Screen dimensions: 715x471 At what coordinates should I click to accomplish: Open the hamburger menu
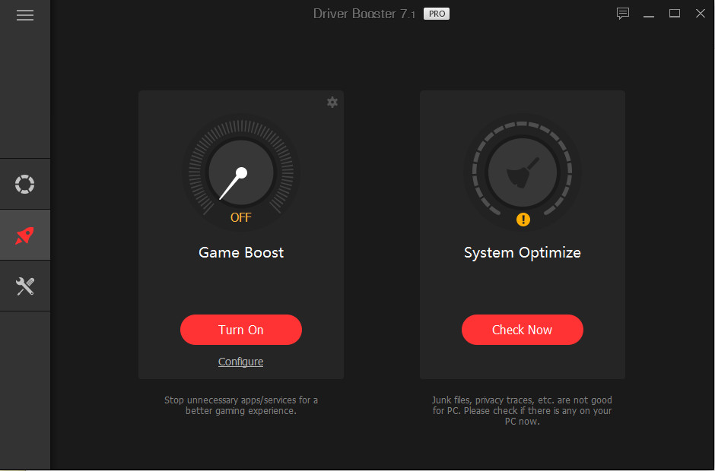25,15
